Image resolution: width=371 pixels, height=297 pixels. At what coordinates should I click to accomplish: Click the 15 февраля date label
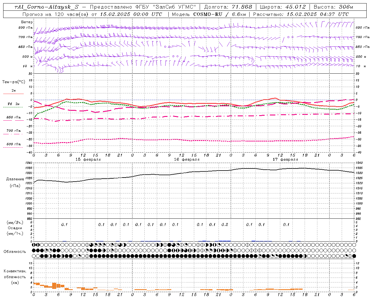pyautogui.click(x=88, y=160)
